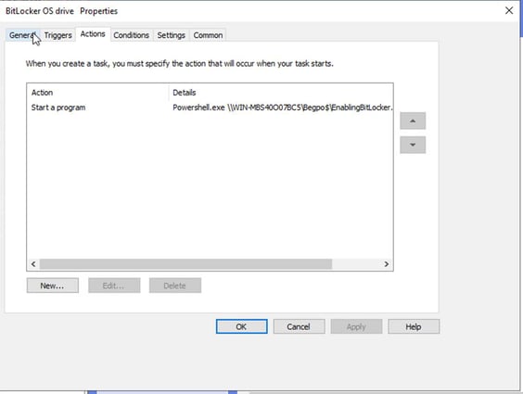Click right arrow of horizontal scrollbar
The height and width of the screenshot is (394, 523).
[387, 264]
